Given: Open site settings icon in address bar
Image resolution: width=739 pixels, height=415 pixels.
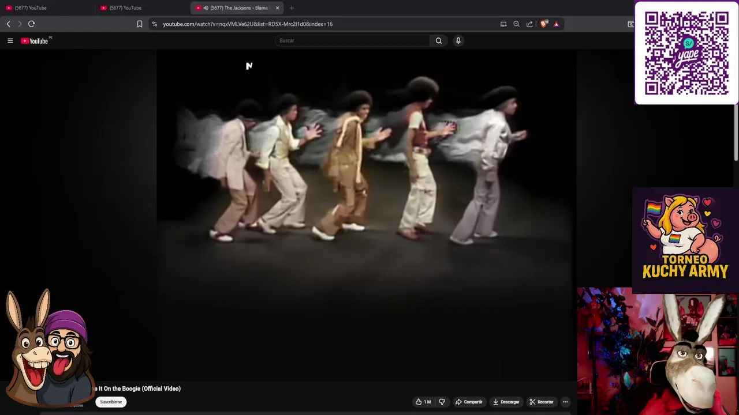Looking at the screenshot, I should 155,24.
